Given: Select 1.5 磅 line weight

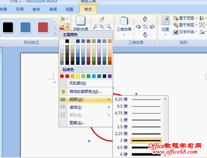Looking at the screenshot, I should pos(138,127).
